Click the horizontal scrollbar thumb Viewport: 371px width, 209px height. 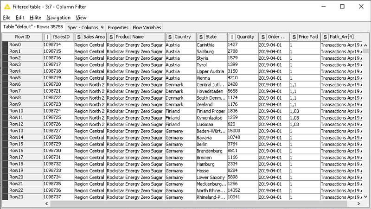pyautogui.click(x=199, y=203)
